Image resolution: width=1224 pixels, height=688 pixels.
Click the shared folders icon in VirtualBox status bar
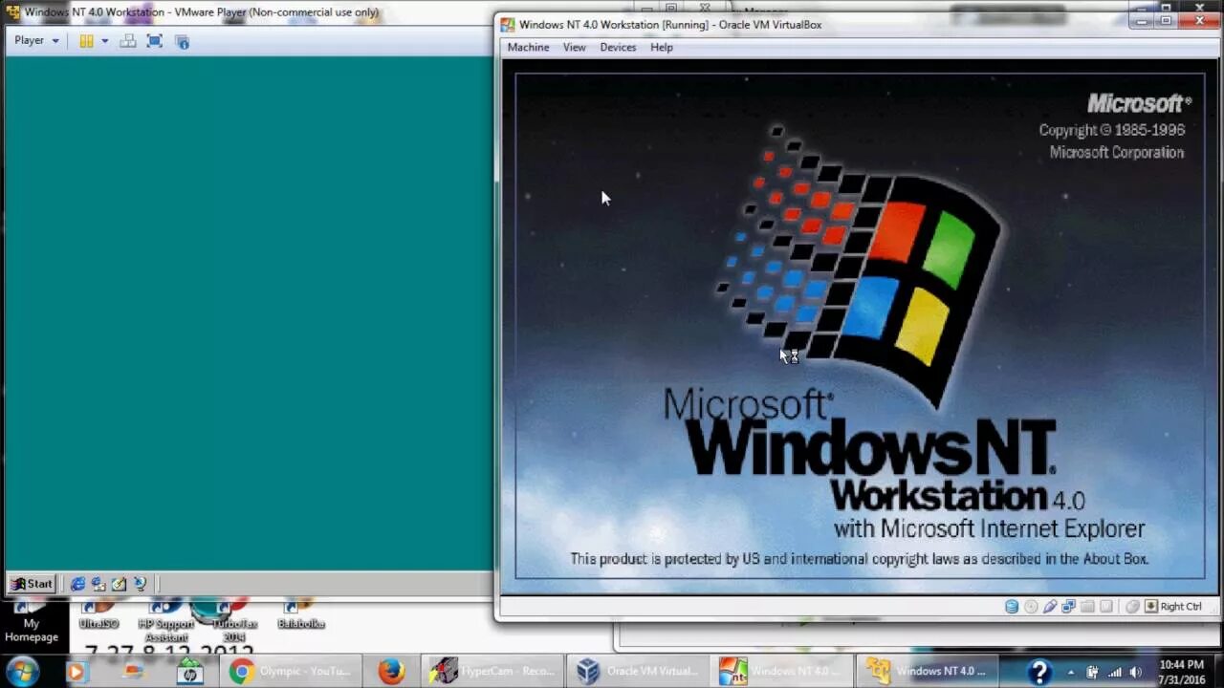click(1087, 606)
